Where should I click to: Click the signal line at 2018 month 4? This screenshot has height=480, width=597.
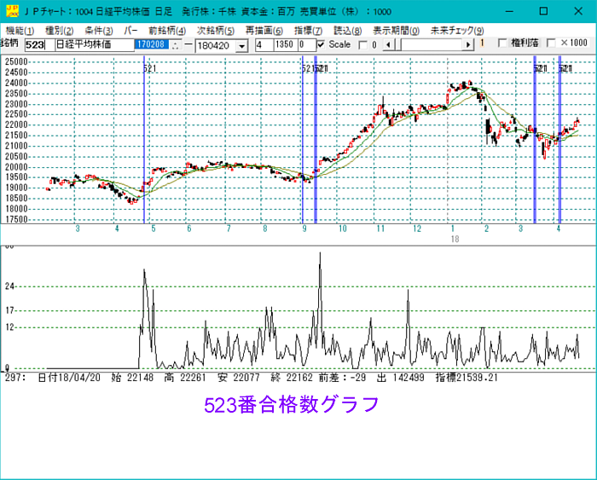[x=559, y=139]
